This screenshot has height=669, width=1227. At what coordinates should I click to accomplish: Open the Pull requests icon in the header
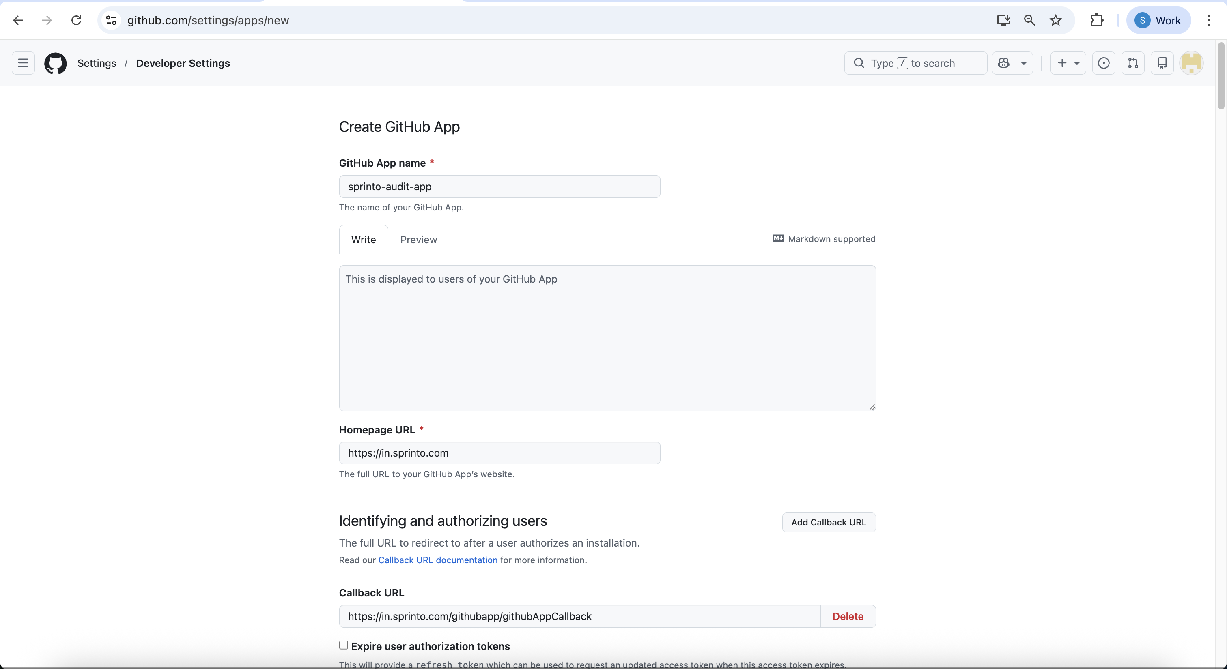(1133, 63)
